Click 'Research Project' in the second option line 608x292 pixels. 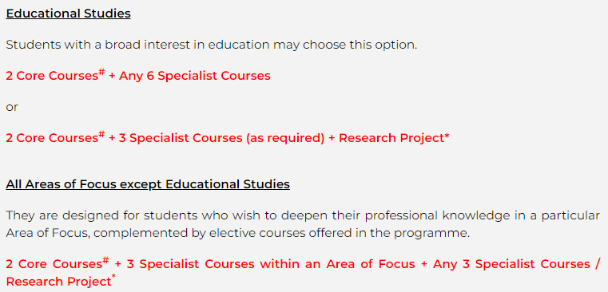pyautogui.click(x=391, y=138)
